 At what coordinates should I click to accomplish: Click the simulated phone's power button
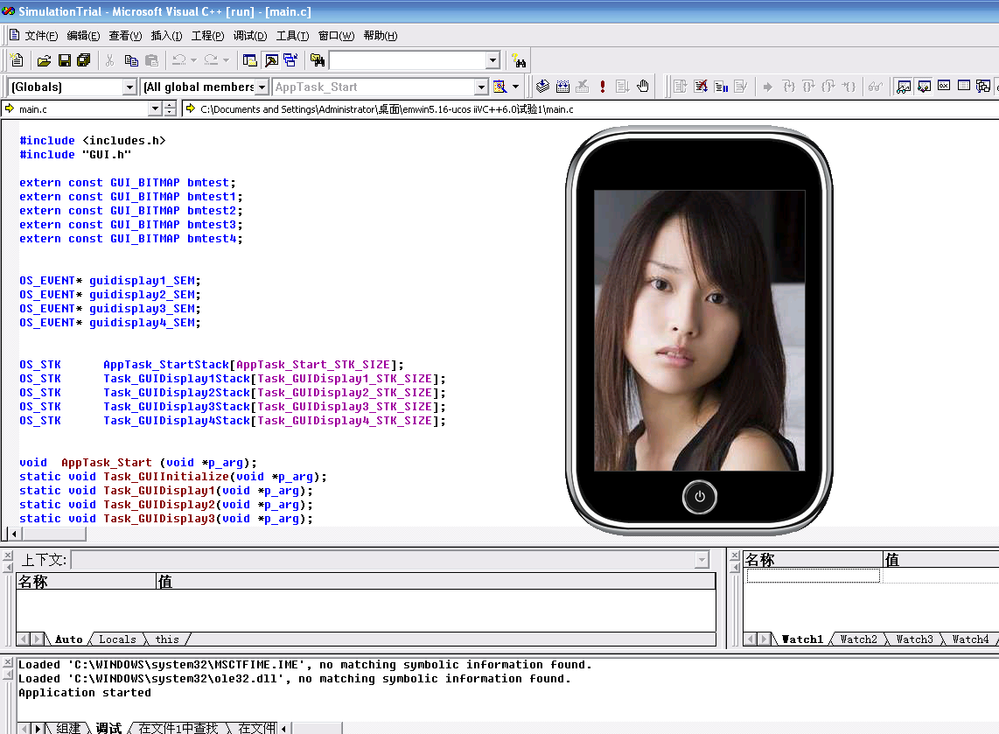pos(699,497)
